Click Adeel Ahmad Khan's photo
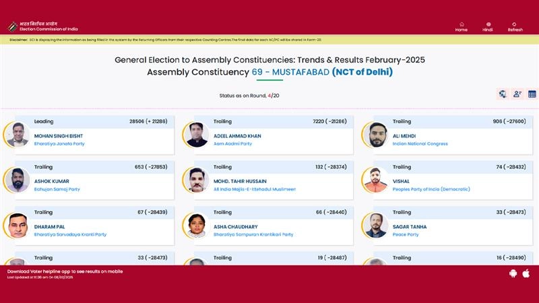The height and width of the screenshot is (303, 539). pos(196,135)
